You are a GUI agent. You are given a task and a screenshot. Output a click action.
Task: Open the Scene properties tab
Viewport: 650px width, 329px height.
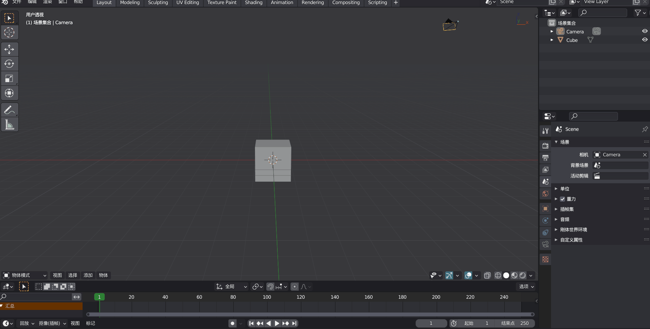545,182
